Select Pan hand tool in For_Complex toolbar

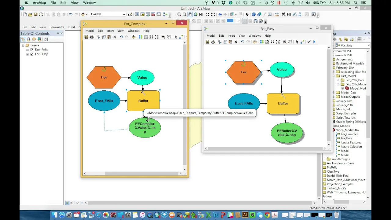169,37
